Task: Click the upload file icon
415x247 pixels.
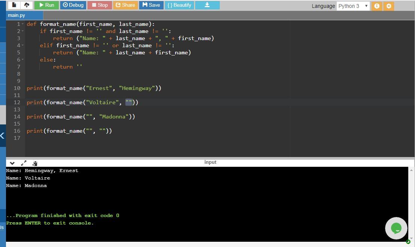Action: tap(26, 5)
